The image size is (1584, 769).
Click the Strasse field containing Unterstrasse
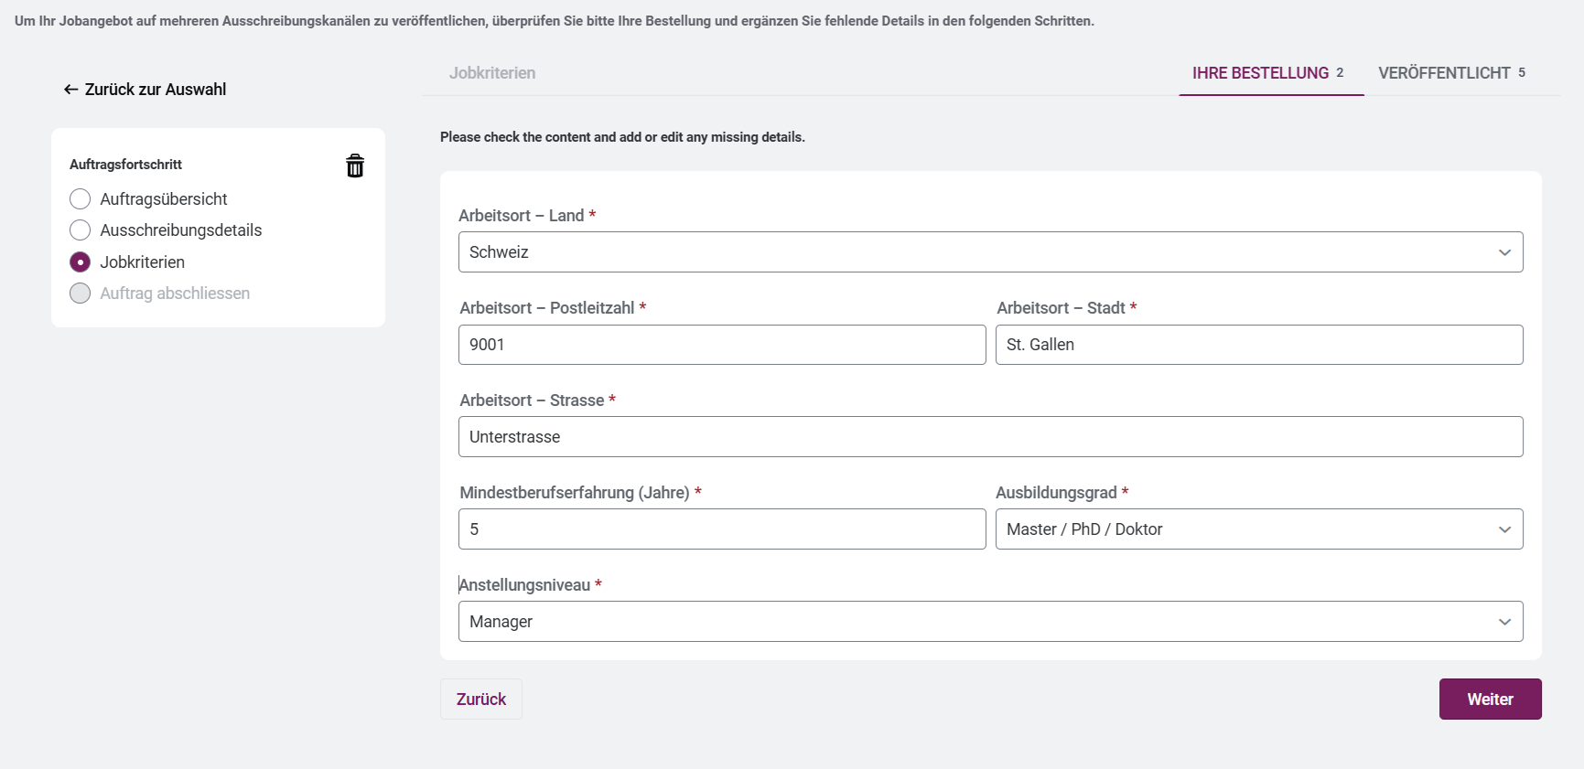coord(988,437)
